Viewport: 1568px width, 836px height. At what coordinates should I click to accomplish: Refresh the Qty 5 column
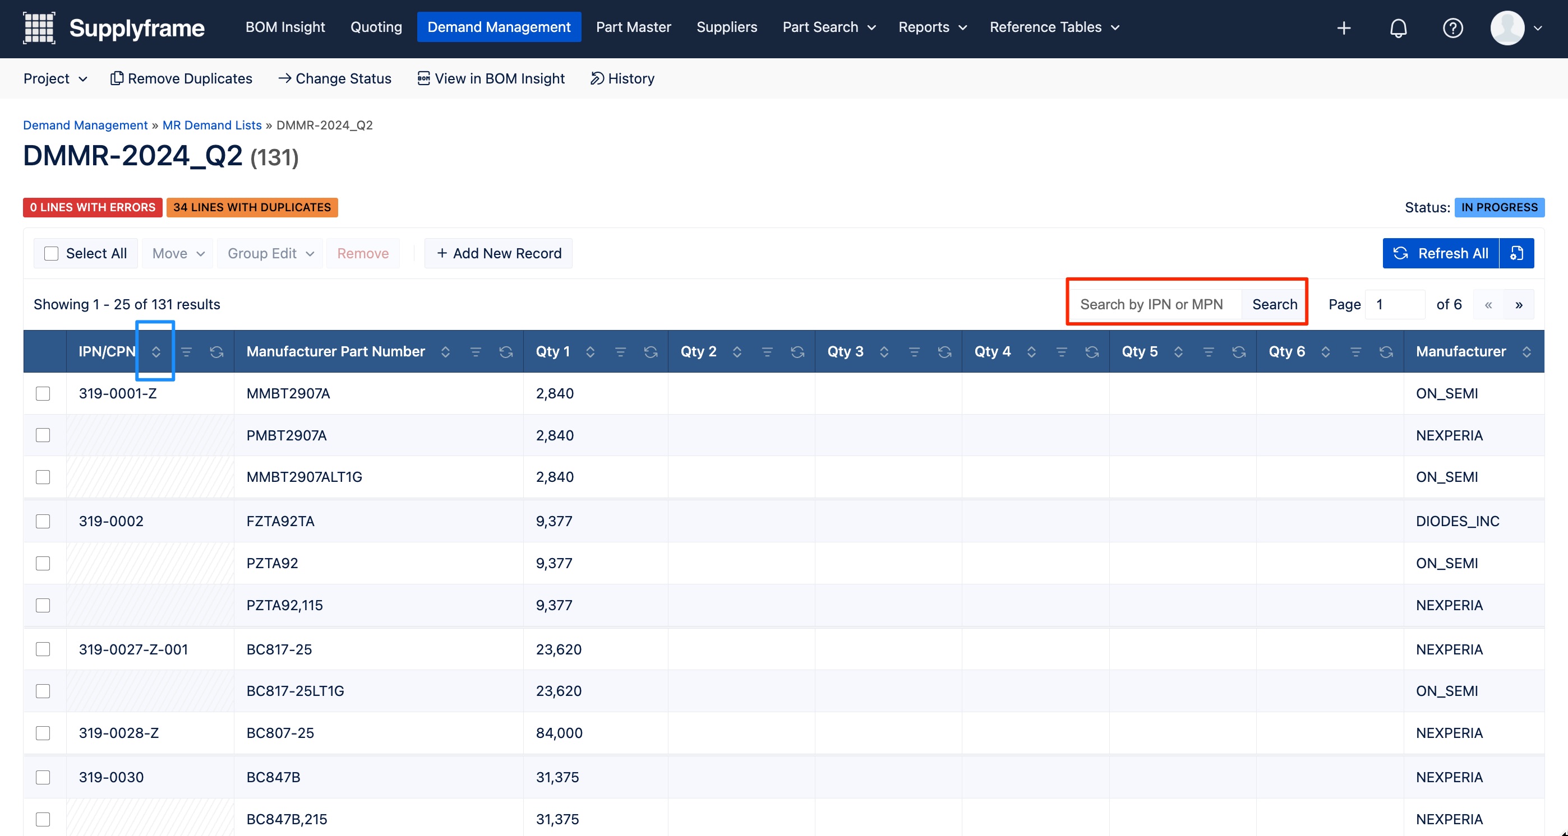pos(1239,351)
